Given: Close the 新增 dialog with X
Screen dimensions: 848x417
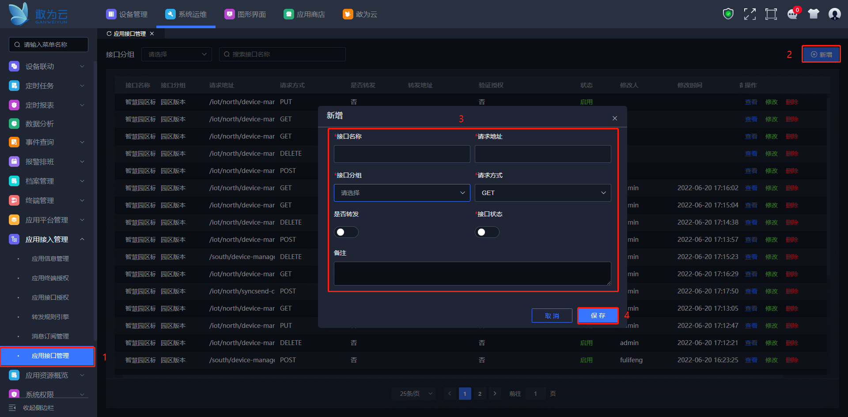Looking at the screenshot, I should [614, 118].
